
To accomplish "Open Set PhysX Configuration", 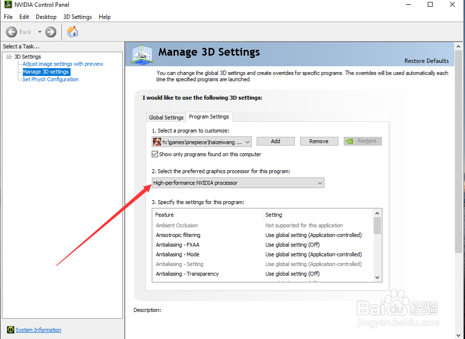I will [50, 79].
